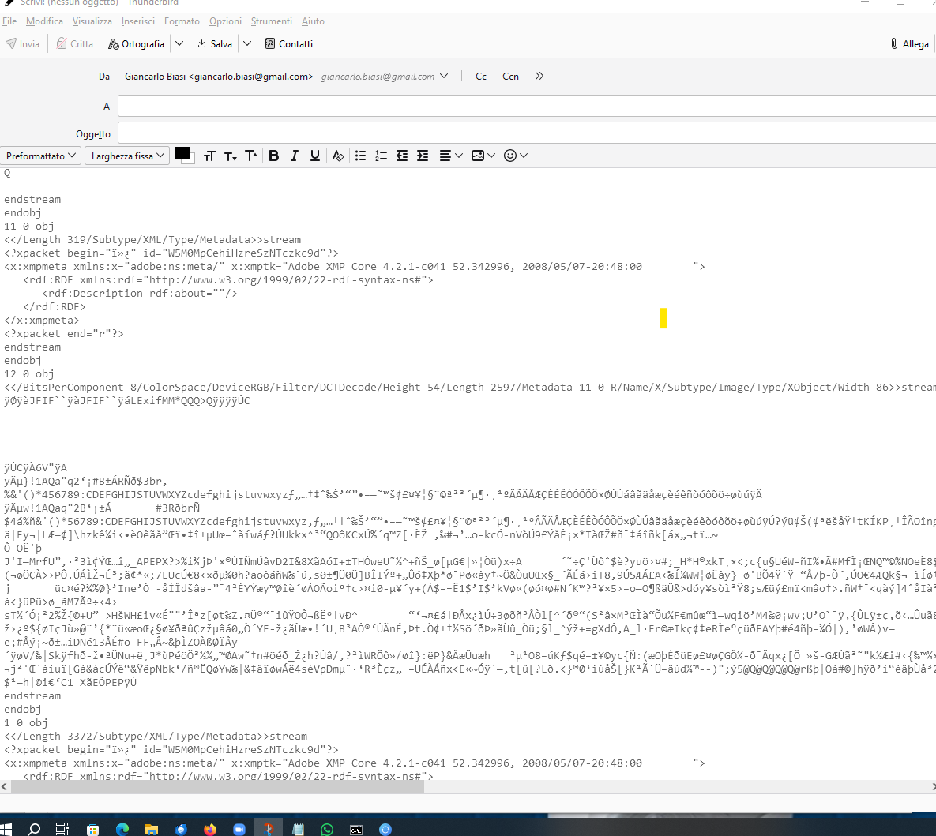Open the Ortografia dropdown arrow
The height and width of the screenshot is (836, 936).
[x=179, y=44]
